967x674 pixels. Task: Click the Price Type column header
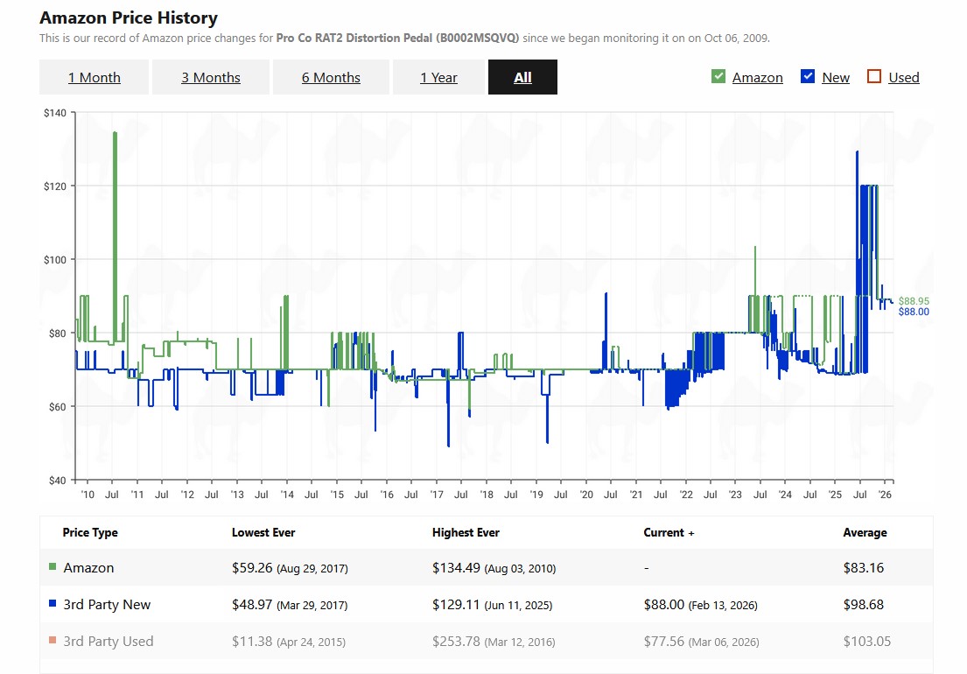click(90, 533)
